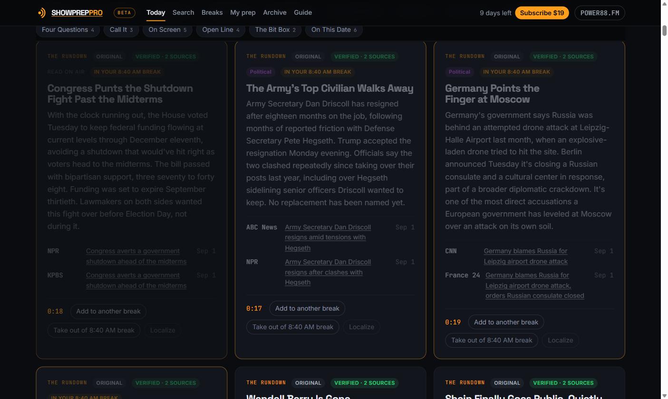Add Congress shutdown story to another break
This screenshot has width=668, height=399.
(108, 312)
